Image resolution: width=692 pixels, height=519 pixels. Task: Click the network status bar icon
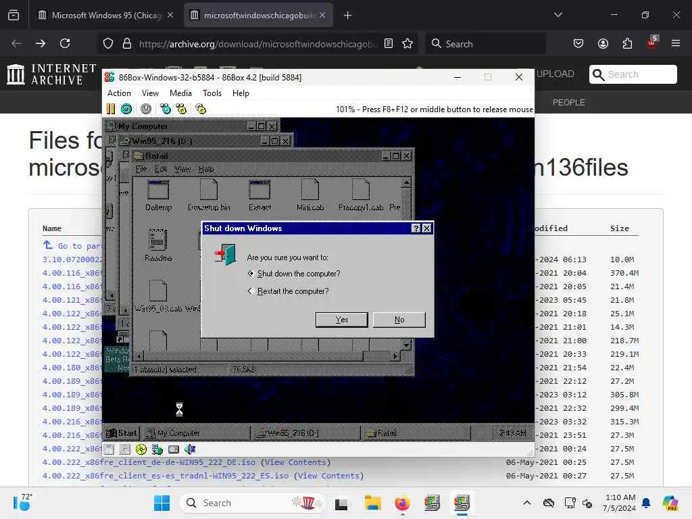[157, 449]
